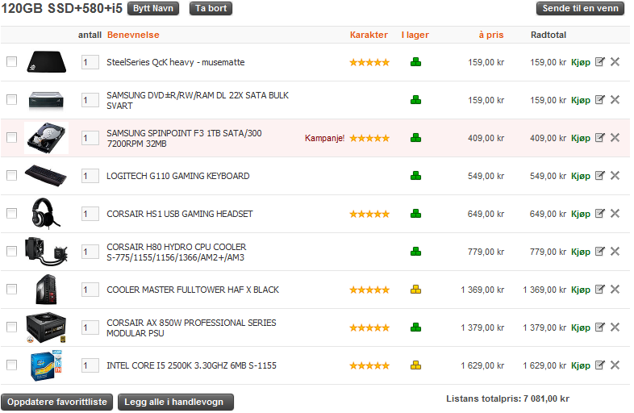Image resolution: width=634 pixels, height=413 pixels.
Task: Click quantity field for SteelSeries QcK heavy
Action: click(90, 62)
